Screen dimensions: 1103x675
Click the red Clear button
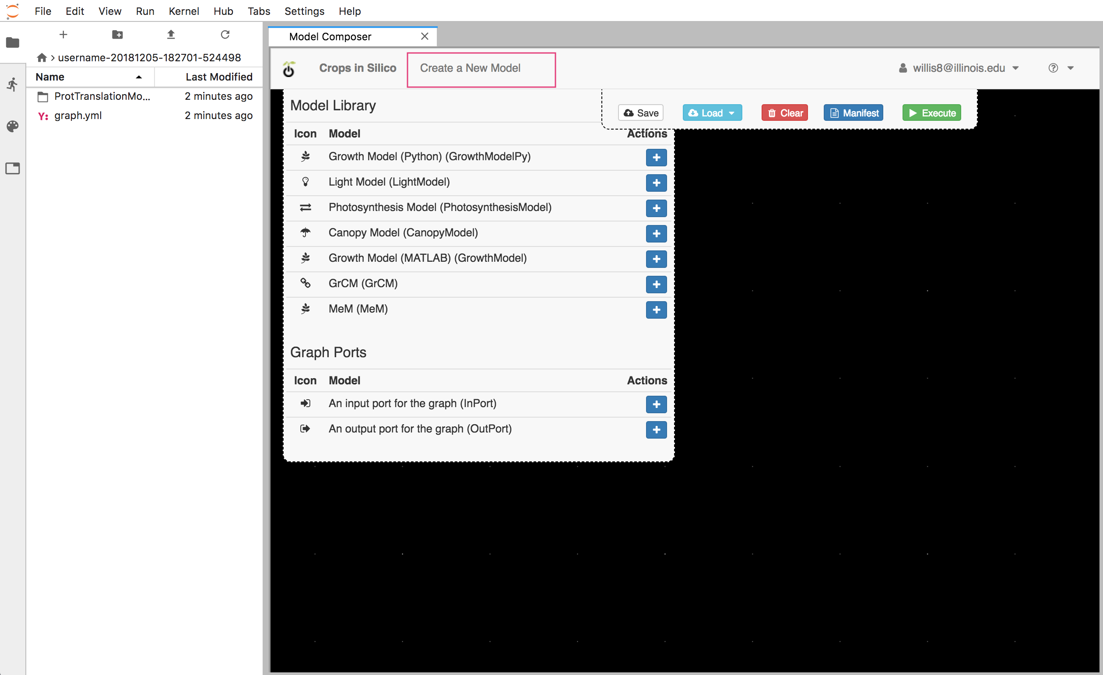[x=784, y=113]
